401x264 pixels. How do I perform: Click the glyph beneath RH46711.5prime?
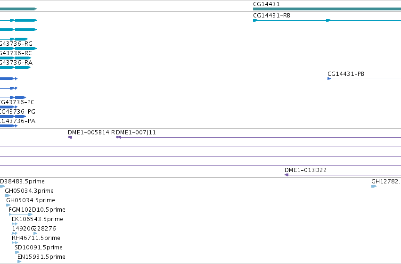click(x=15, y=243)
